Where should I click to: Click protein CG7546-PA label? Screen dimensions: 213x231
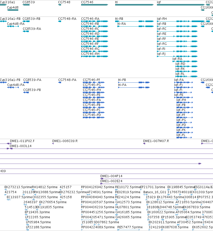click(92, 100)
